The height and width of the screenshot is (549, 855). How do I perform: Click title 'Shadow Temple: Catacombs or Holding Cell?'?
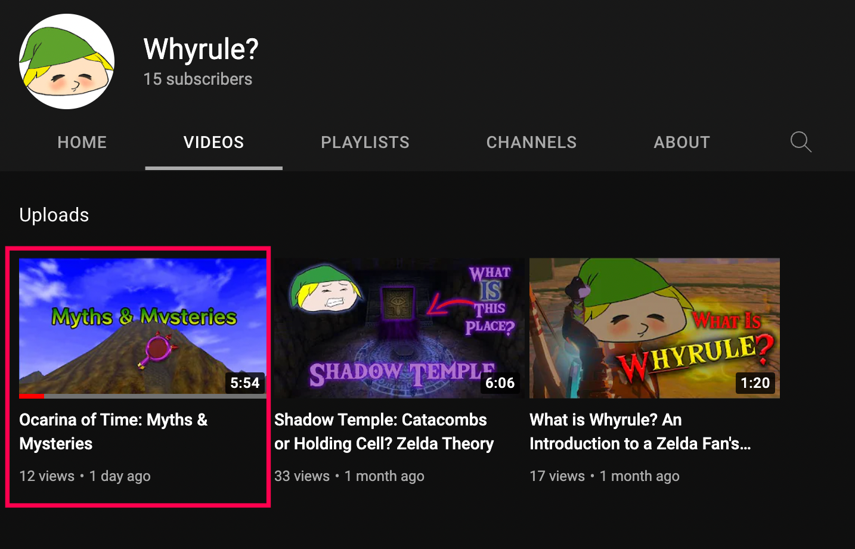384,431
